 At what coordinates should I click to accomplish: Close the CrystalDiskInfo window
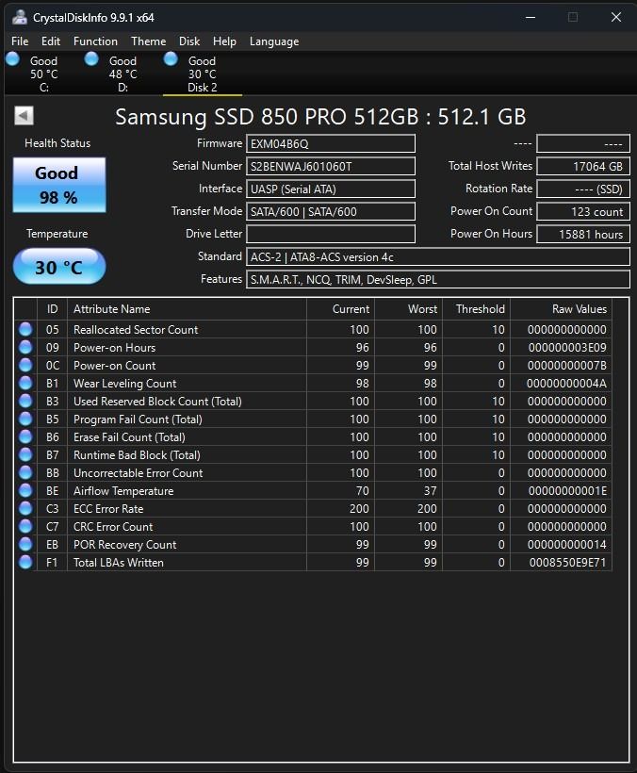pos(616,17)
